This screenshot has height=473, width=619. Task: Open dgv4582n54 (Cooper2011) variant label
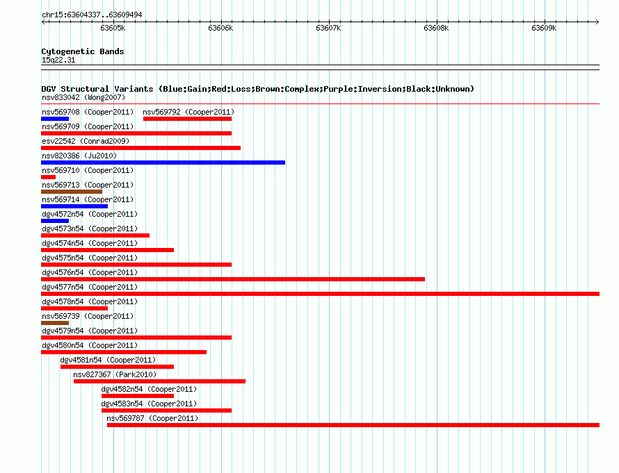click(149, 389)
